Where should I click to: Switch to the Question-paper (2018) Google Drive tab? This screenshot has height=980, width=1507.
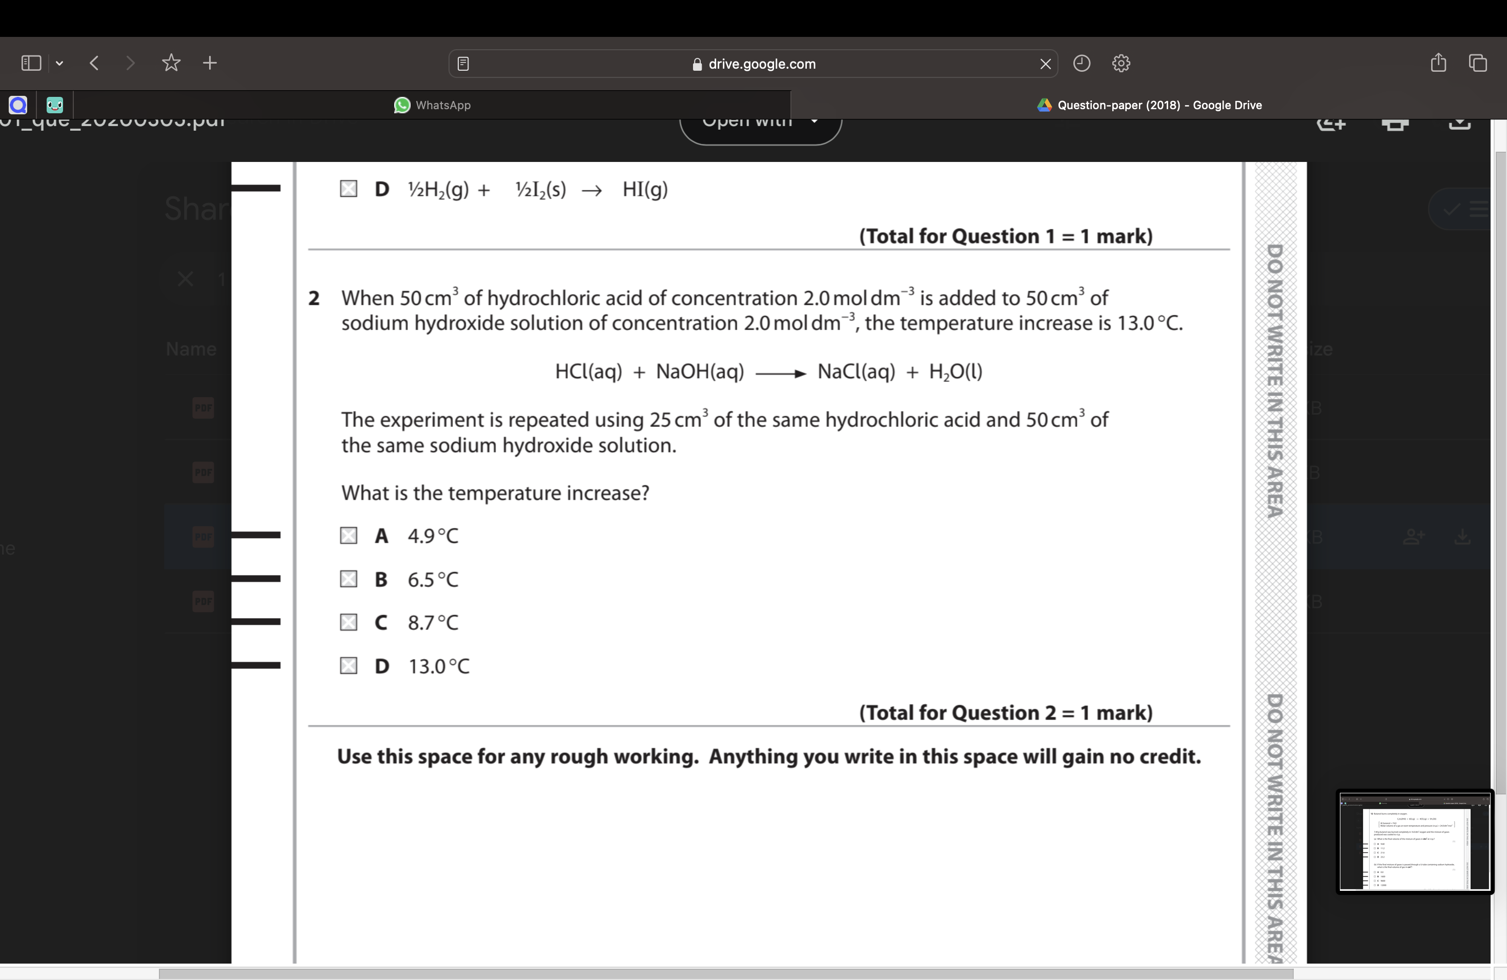1149,105
